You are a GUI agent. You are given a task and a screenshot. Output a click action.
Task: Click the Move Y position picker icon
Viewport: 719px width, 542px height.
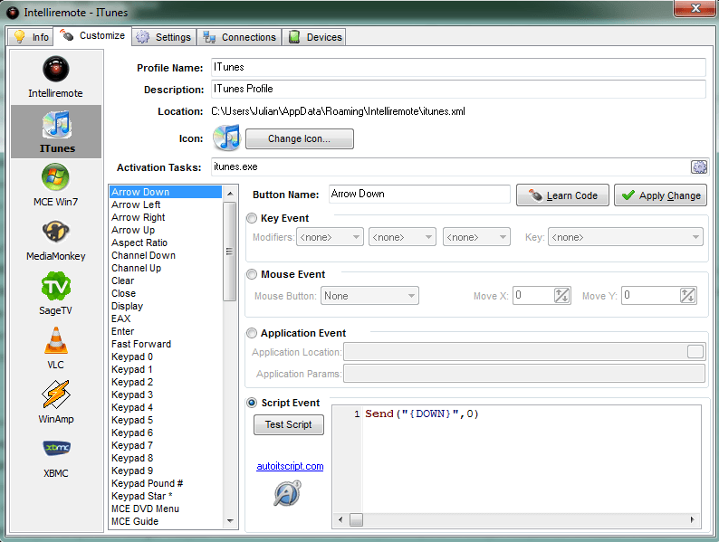coord(687,296)
